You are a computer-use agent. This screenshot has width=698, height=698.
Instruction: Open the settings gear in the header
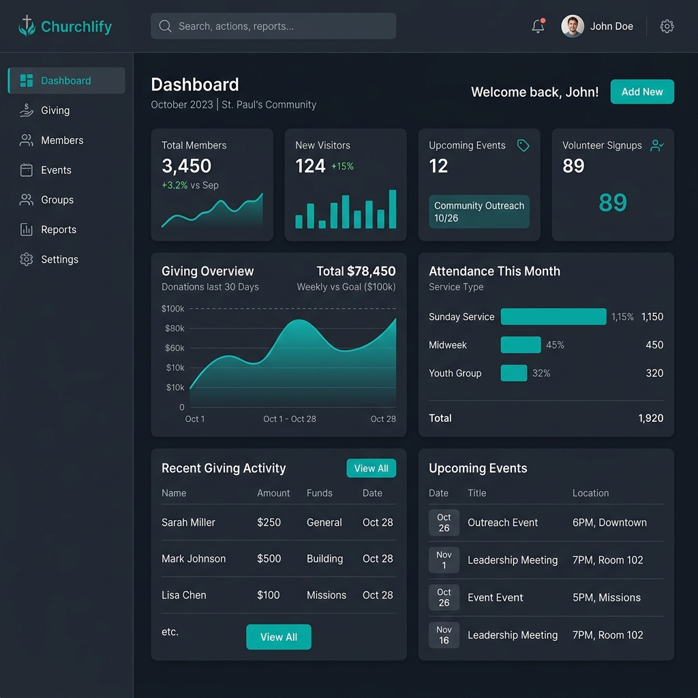667,27
